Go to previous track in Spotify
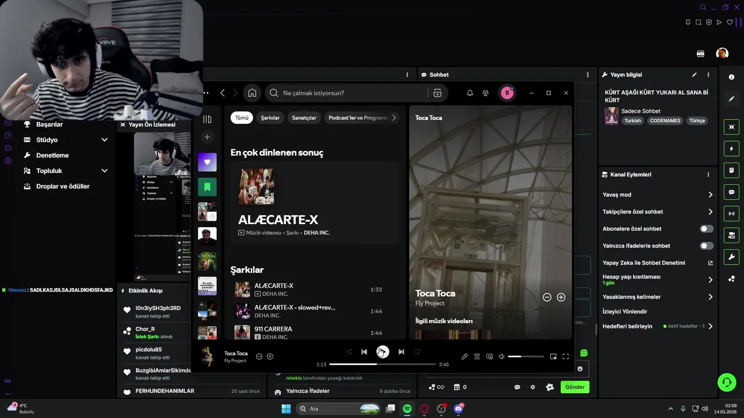Screen dimensions: 744x418 tap(364, 352)
